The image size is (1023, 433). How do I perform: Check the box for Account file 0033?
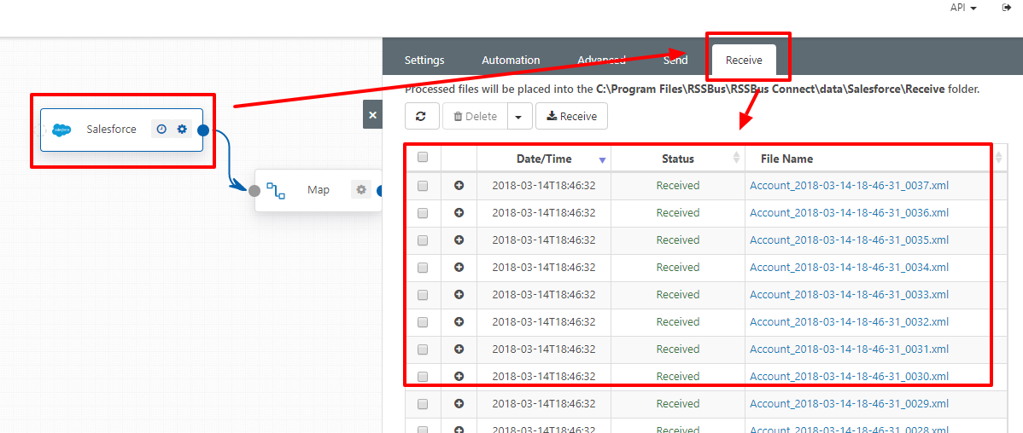point(422,295)
